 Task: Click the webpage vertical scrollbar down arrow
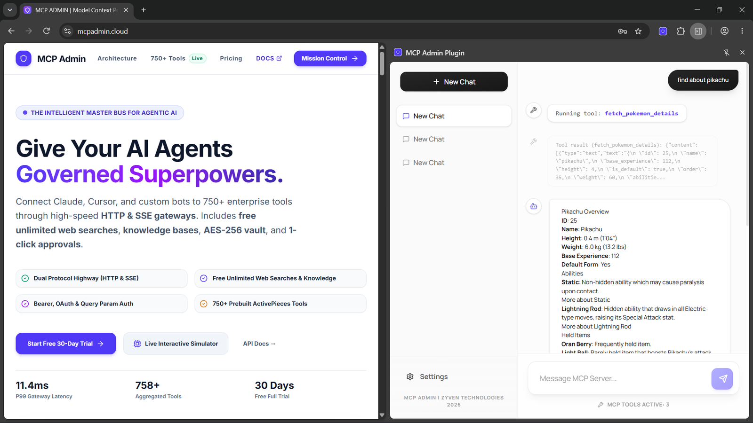(382, 415)
